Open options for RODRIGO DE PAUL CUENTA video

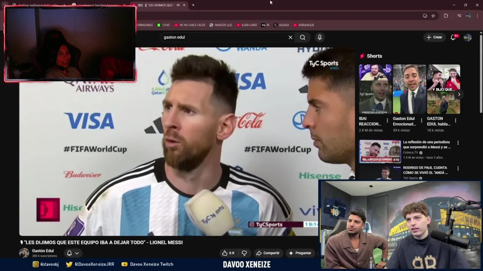coord(458,169)
